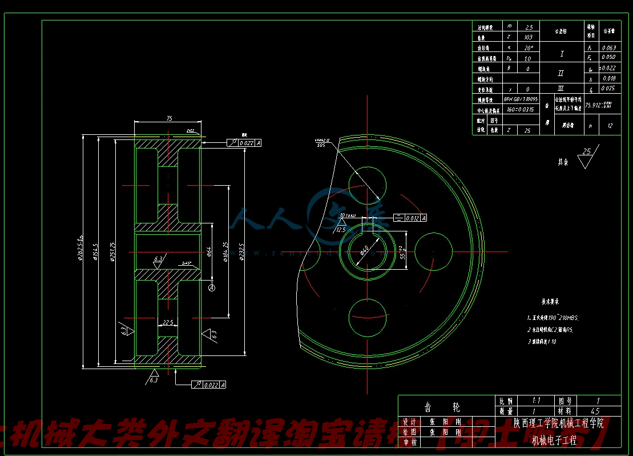Click the ø262.5 outer diameter dimension
This screenshot has width=633, height=456.
point(80,247)
